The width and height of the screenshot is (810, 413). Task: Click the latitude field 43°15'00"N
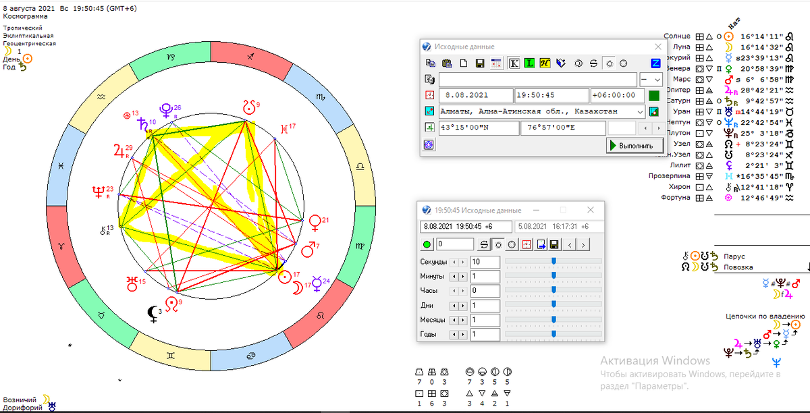[479, 128]
